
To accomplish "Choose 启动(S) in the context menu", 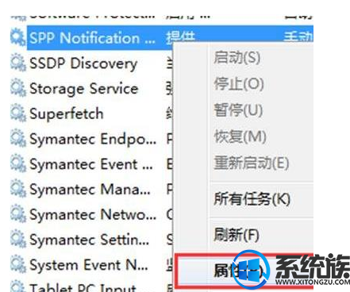I will (237, 57).
